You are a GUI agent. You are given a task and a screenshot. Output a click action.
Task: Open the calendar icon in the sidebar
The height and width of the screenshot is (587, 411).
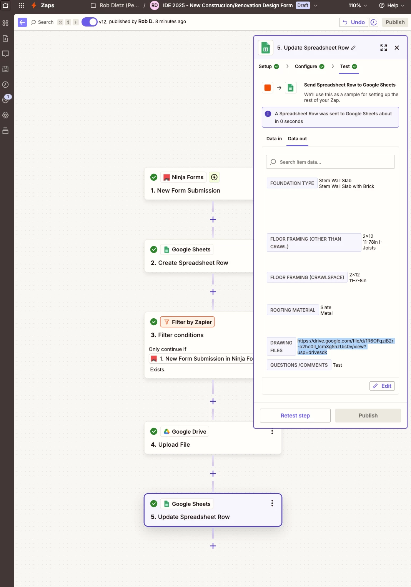(x=5, y=69)
